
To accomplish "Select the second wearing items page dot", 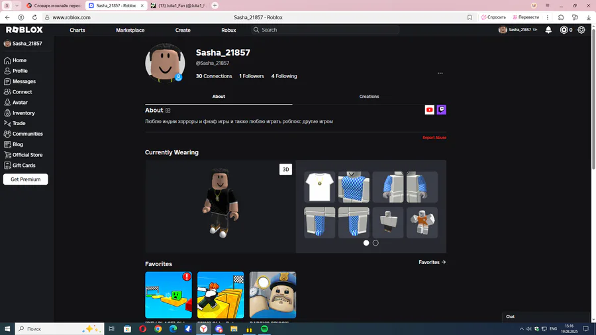I will pos(375,243).
